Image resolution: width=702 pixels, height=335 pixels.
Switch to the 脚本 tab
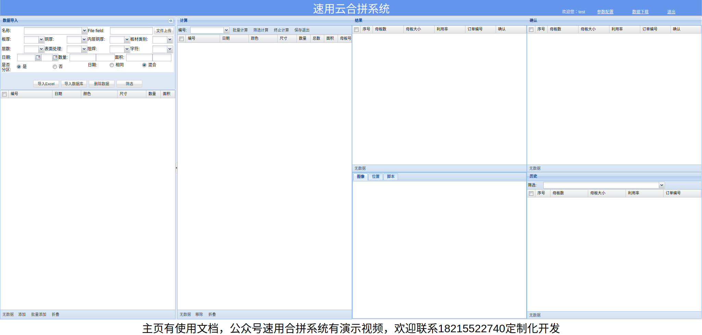pyautogui.click(x=391, y=177)
